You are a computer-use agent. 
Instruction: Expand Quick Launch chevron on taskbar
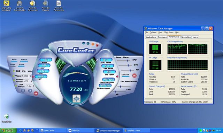pos(37,130)
